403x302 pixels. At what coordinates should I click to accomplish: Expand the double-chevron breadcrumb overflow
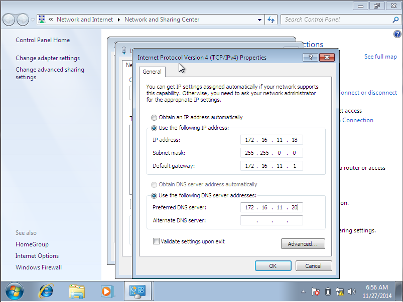[51, 19]
